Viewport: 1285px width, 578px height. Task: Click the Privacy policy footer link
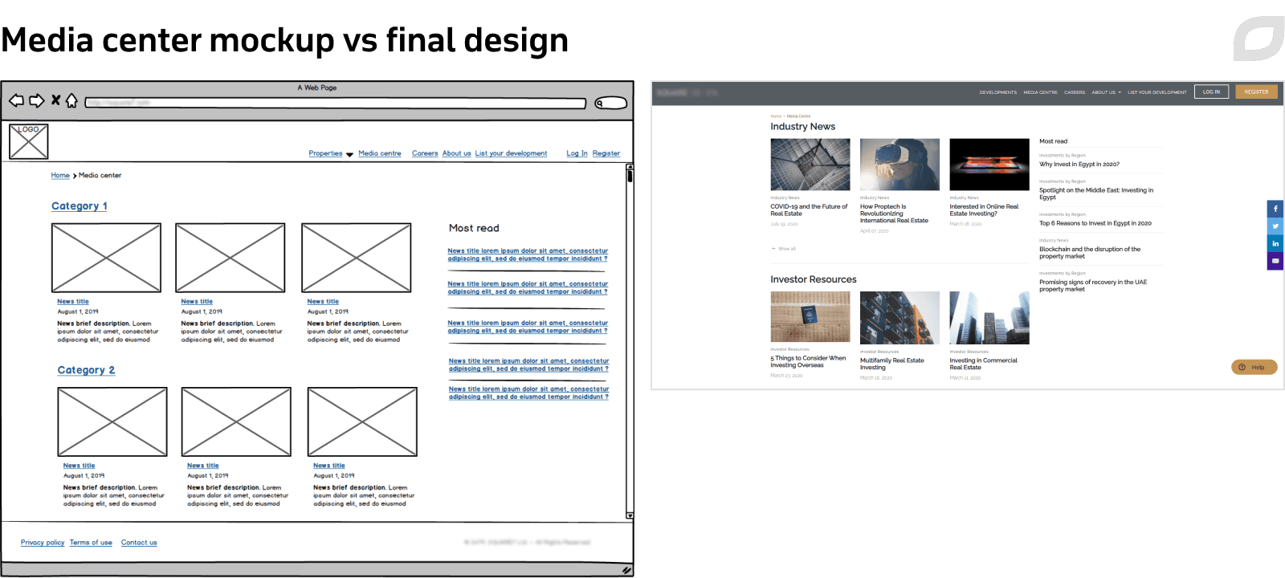point(43,543)
